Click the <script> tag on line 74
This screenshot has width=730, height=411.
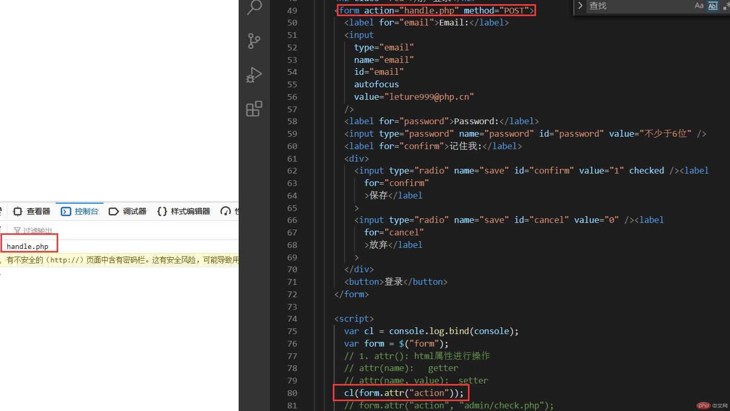pyautogui.click(x=354, y=319)
